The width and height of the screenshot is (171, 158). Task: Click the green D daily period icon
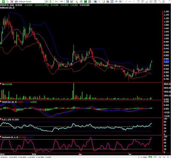tap(3, 2)
